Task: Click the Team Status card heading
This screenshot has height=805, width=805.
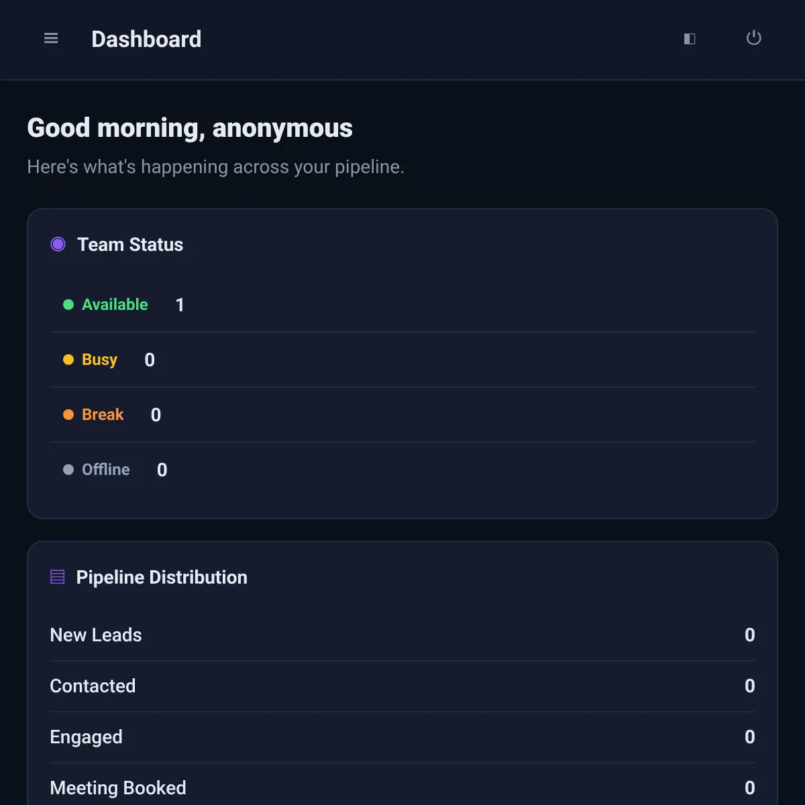Action: click(x=130, y=244)
